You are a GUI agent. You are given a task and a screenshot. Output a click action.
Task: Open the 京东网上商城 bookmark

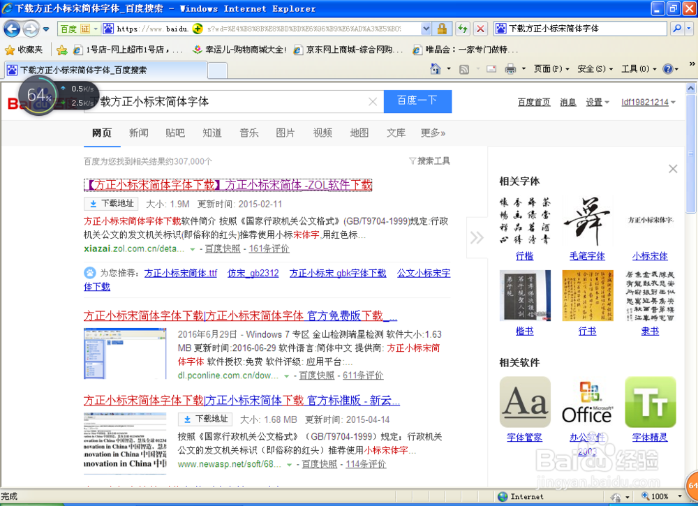coord(348,50)
